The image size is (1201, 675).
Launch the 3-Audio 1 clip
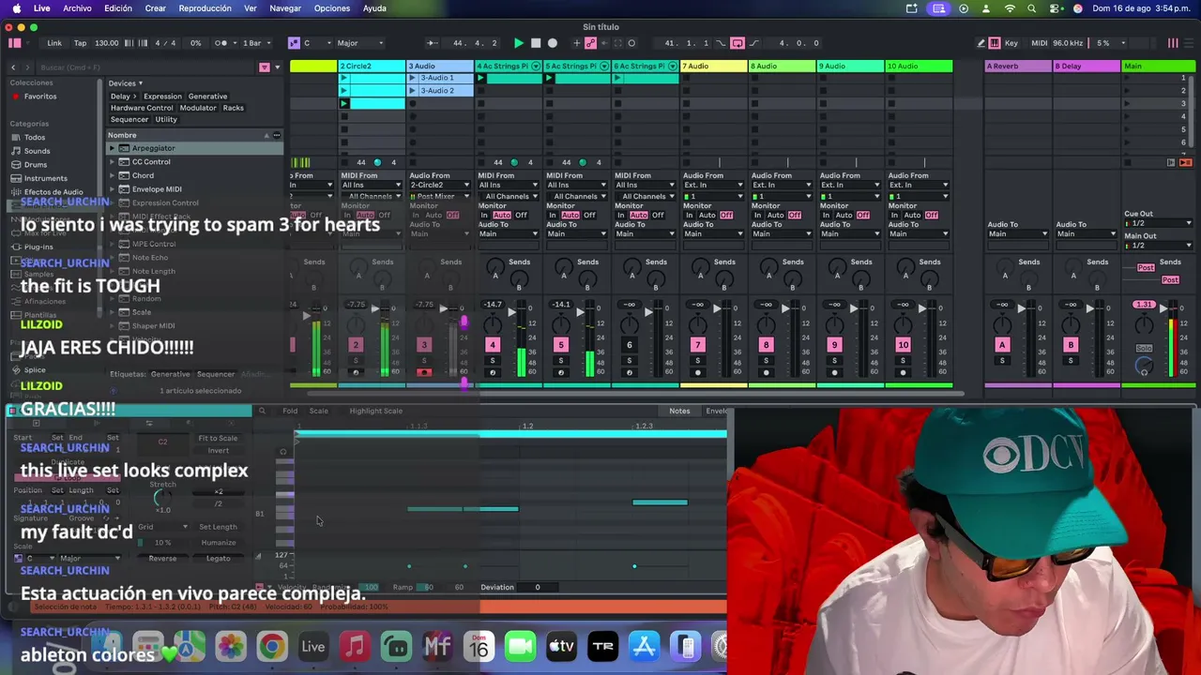click(x=412, y=79)
